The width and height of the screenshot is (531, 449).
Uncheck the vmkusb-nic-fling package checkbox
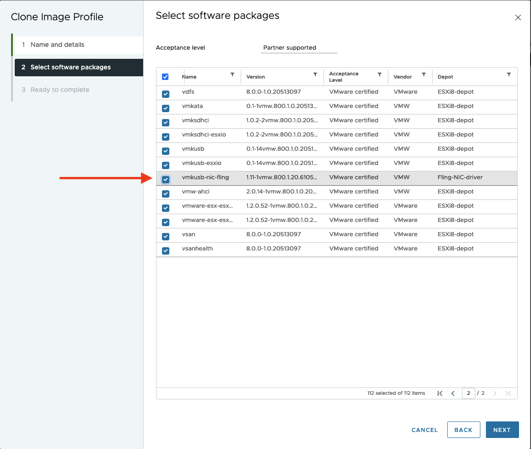(166, 179)
